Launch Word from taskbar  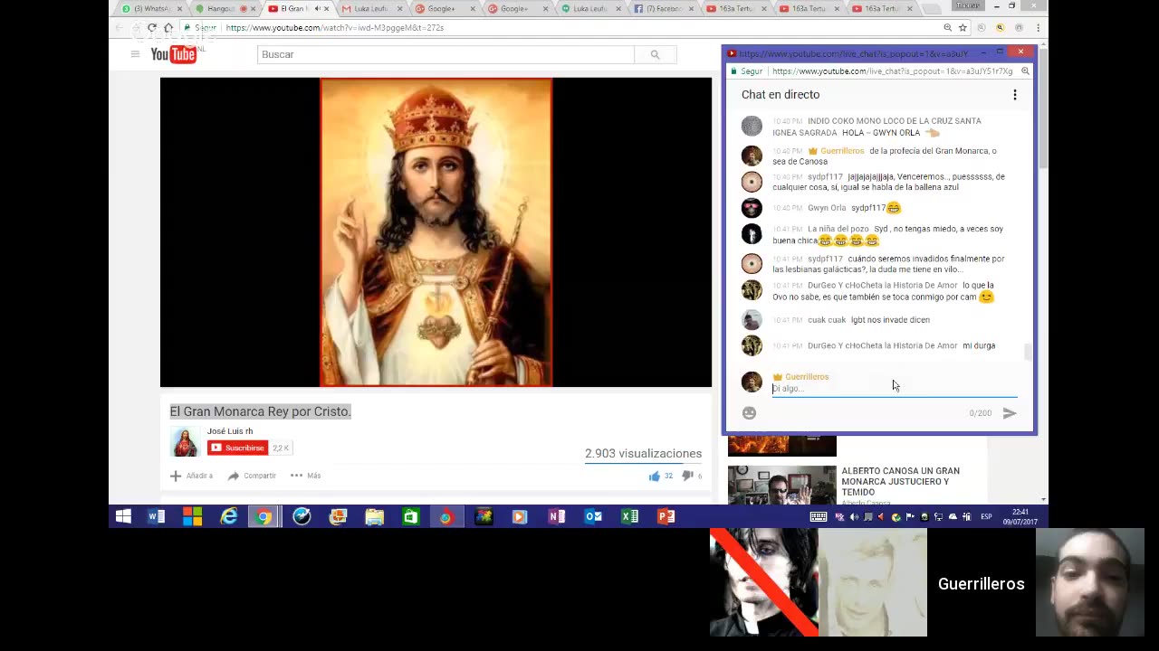157,516
